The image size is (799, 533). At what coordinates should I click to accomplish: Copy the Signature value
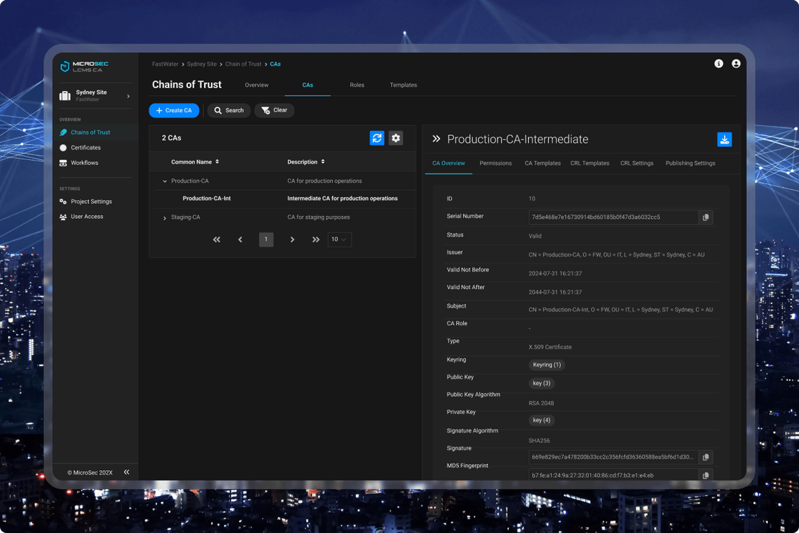[706, 457]
